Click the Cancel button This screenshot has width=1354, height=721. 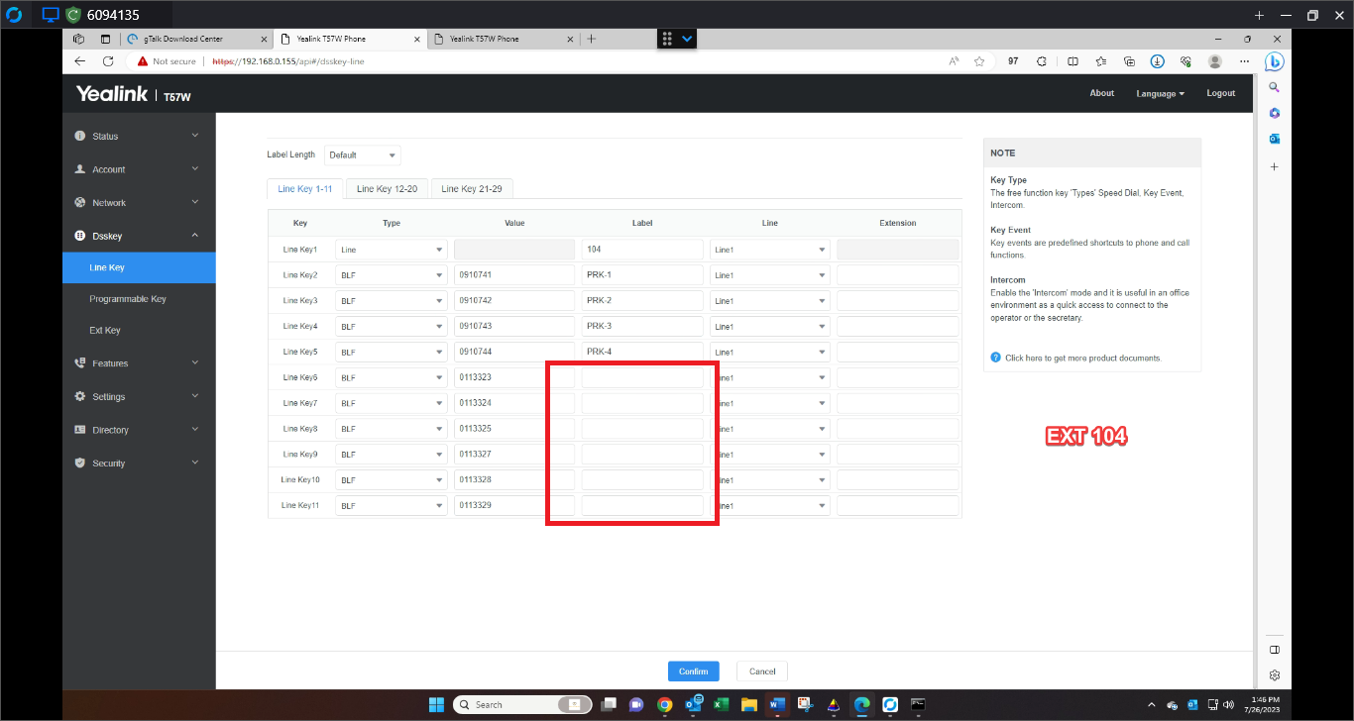[x=762, y=671]
